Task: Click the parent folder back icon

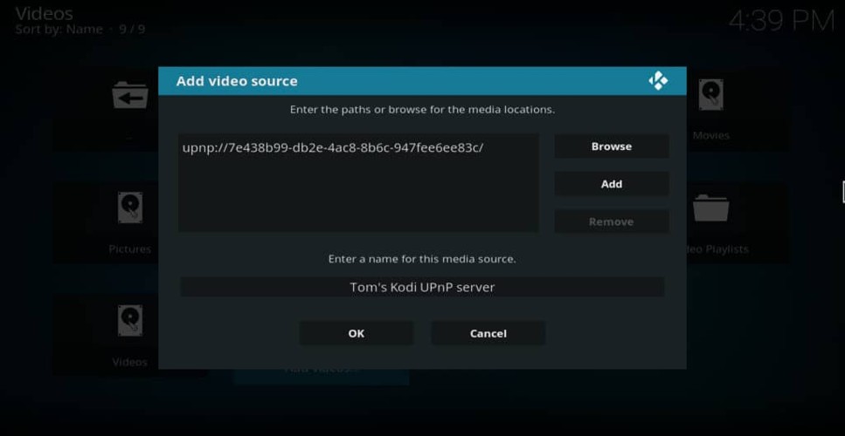Action: click(x=130, y=96)
